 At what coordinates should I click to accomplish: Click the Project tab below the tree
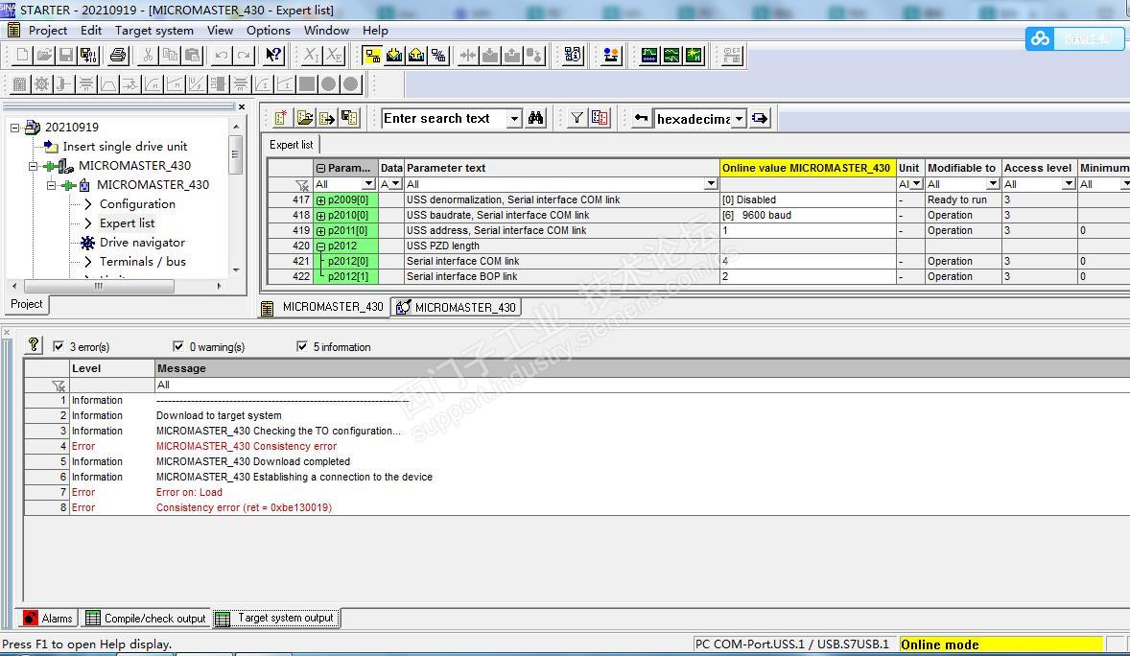point(27,304)
